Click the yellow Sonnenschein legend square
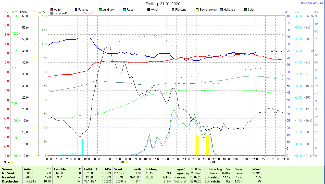This screenshot has height=184, width=325. [x=197, y=10]
